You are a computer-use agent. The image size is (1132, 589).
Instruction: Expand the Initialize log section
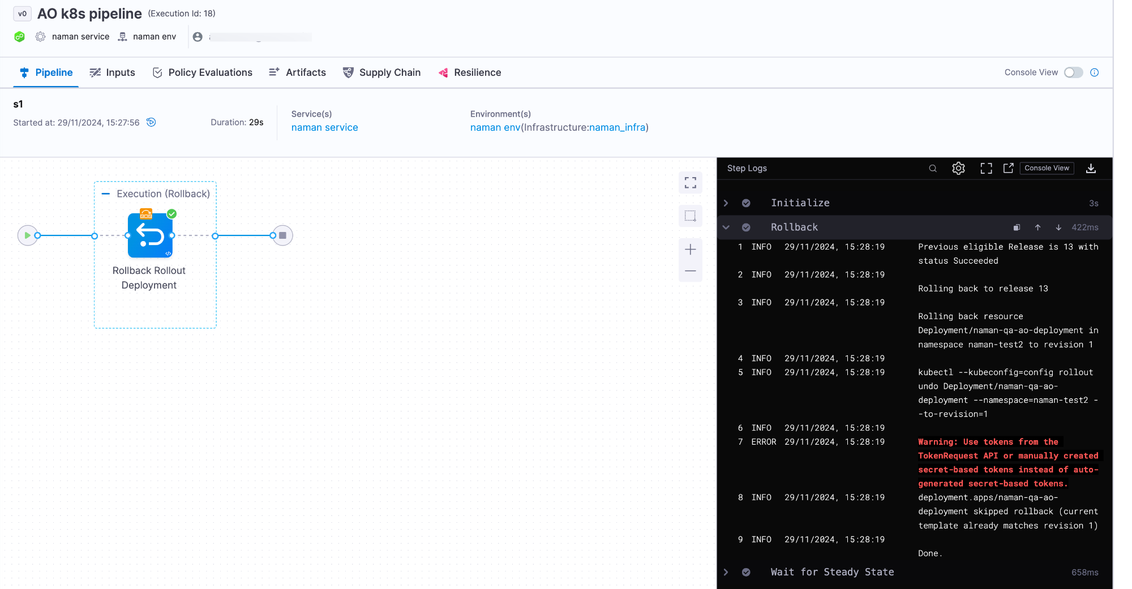[x=726, y=203]
